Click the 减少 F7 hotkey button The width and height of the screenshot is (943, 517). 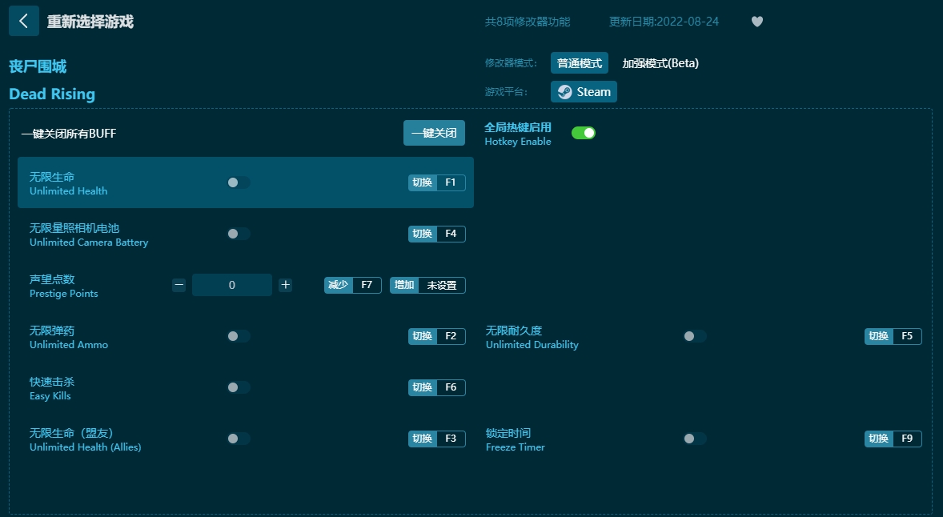(x=353, y=285)
